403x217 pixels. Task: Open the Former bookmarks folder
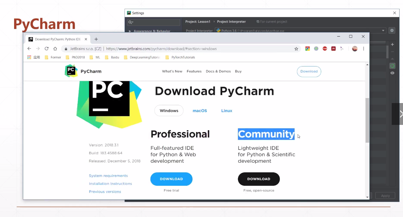(53, 57)
